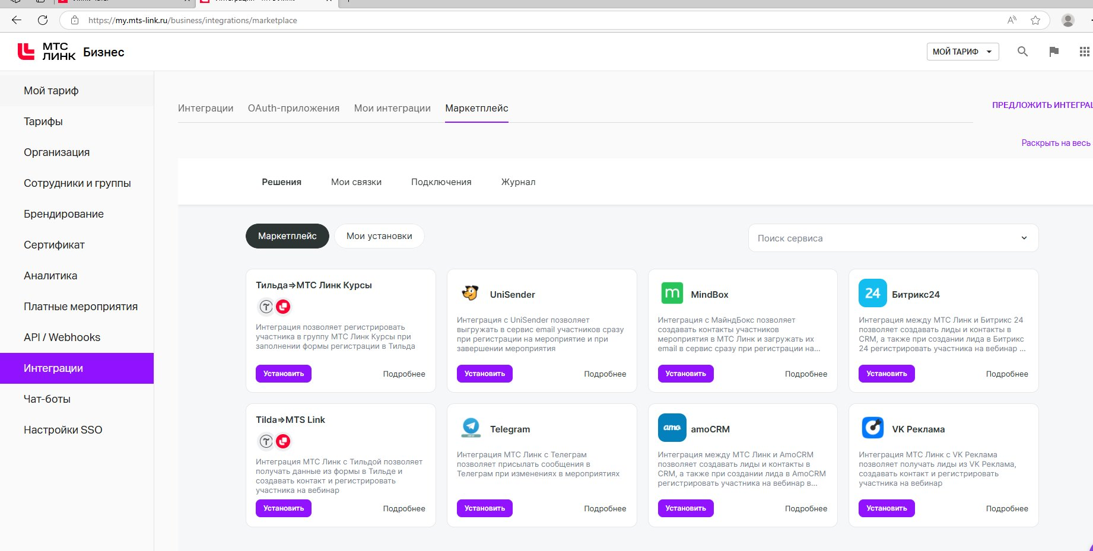Select the Мои установки pill filter
Screen dimensions: 1093x551
click(x=379, y=236)
